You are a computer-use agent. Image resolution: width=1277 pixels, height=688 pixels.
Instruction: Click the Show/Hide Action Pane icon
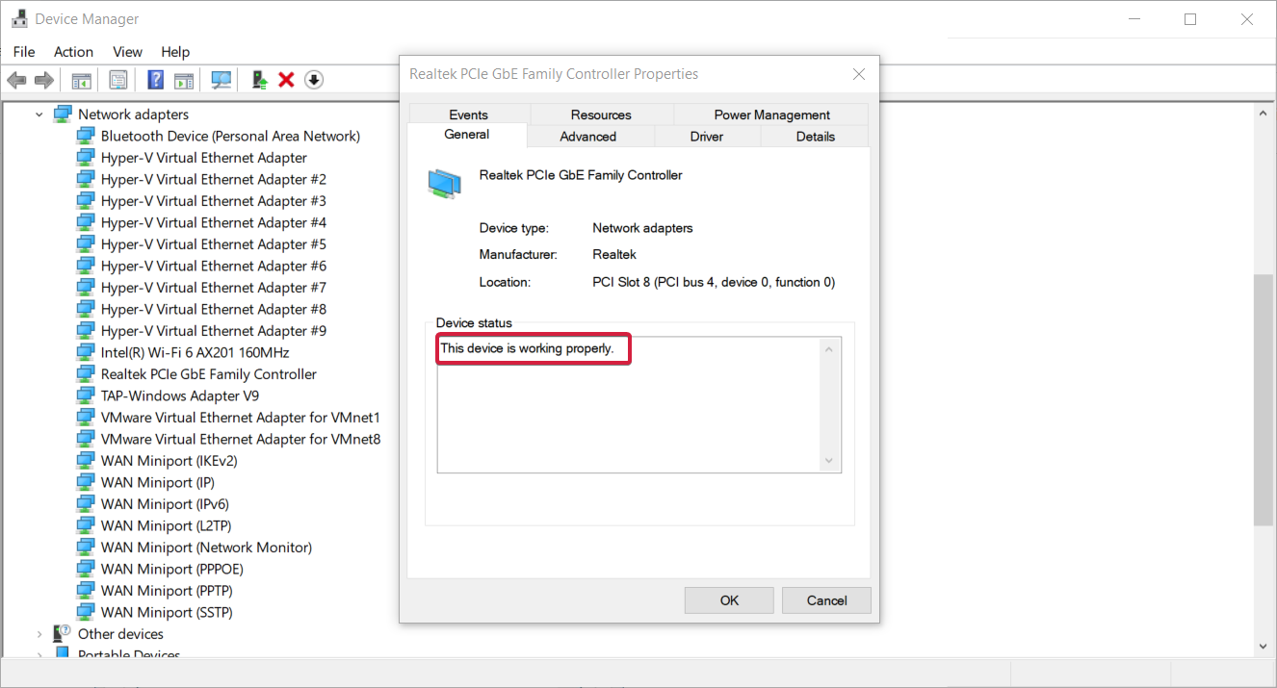point(183,80)
